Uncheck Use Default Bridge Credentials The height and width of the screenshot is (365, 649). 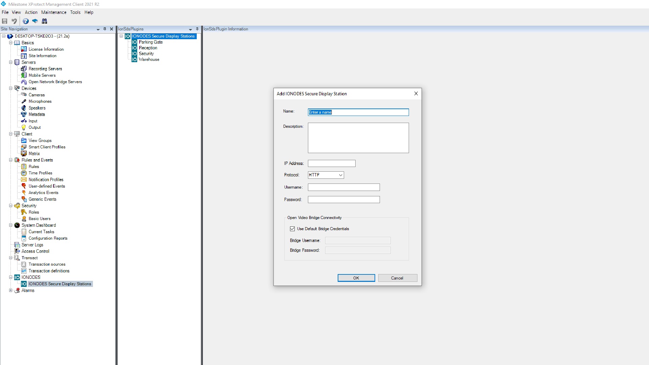[x=292, y=229]
